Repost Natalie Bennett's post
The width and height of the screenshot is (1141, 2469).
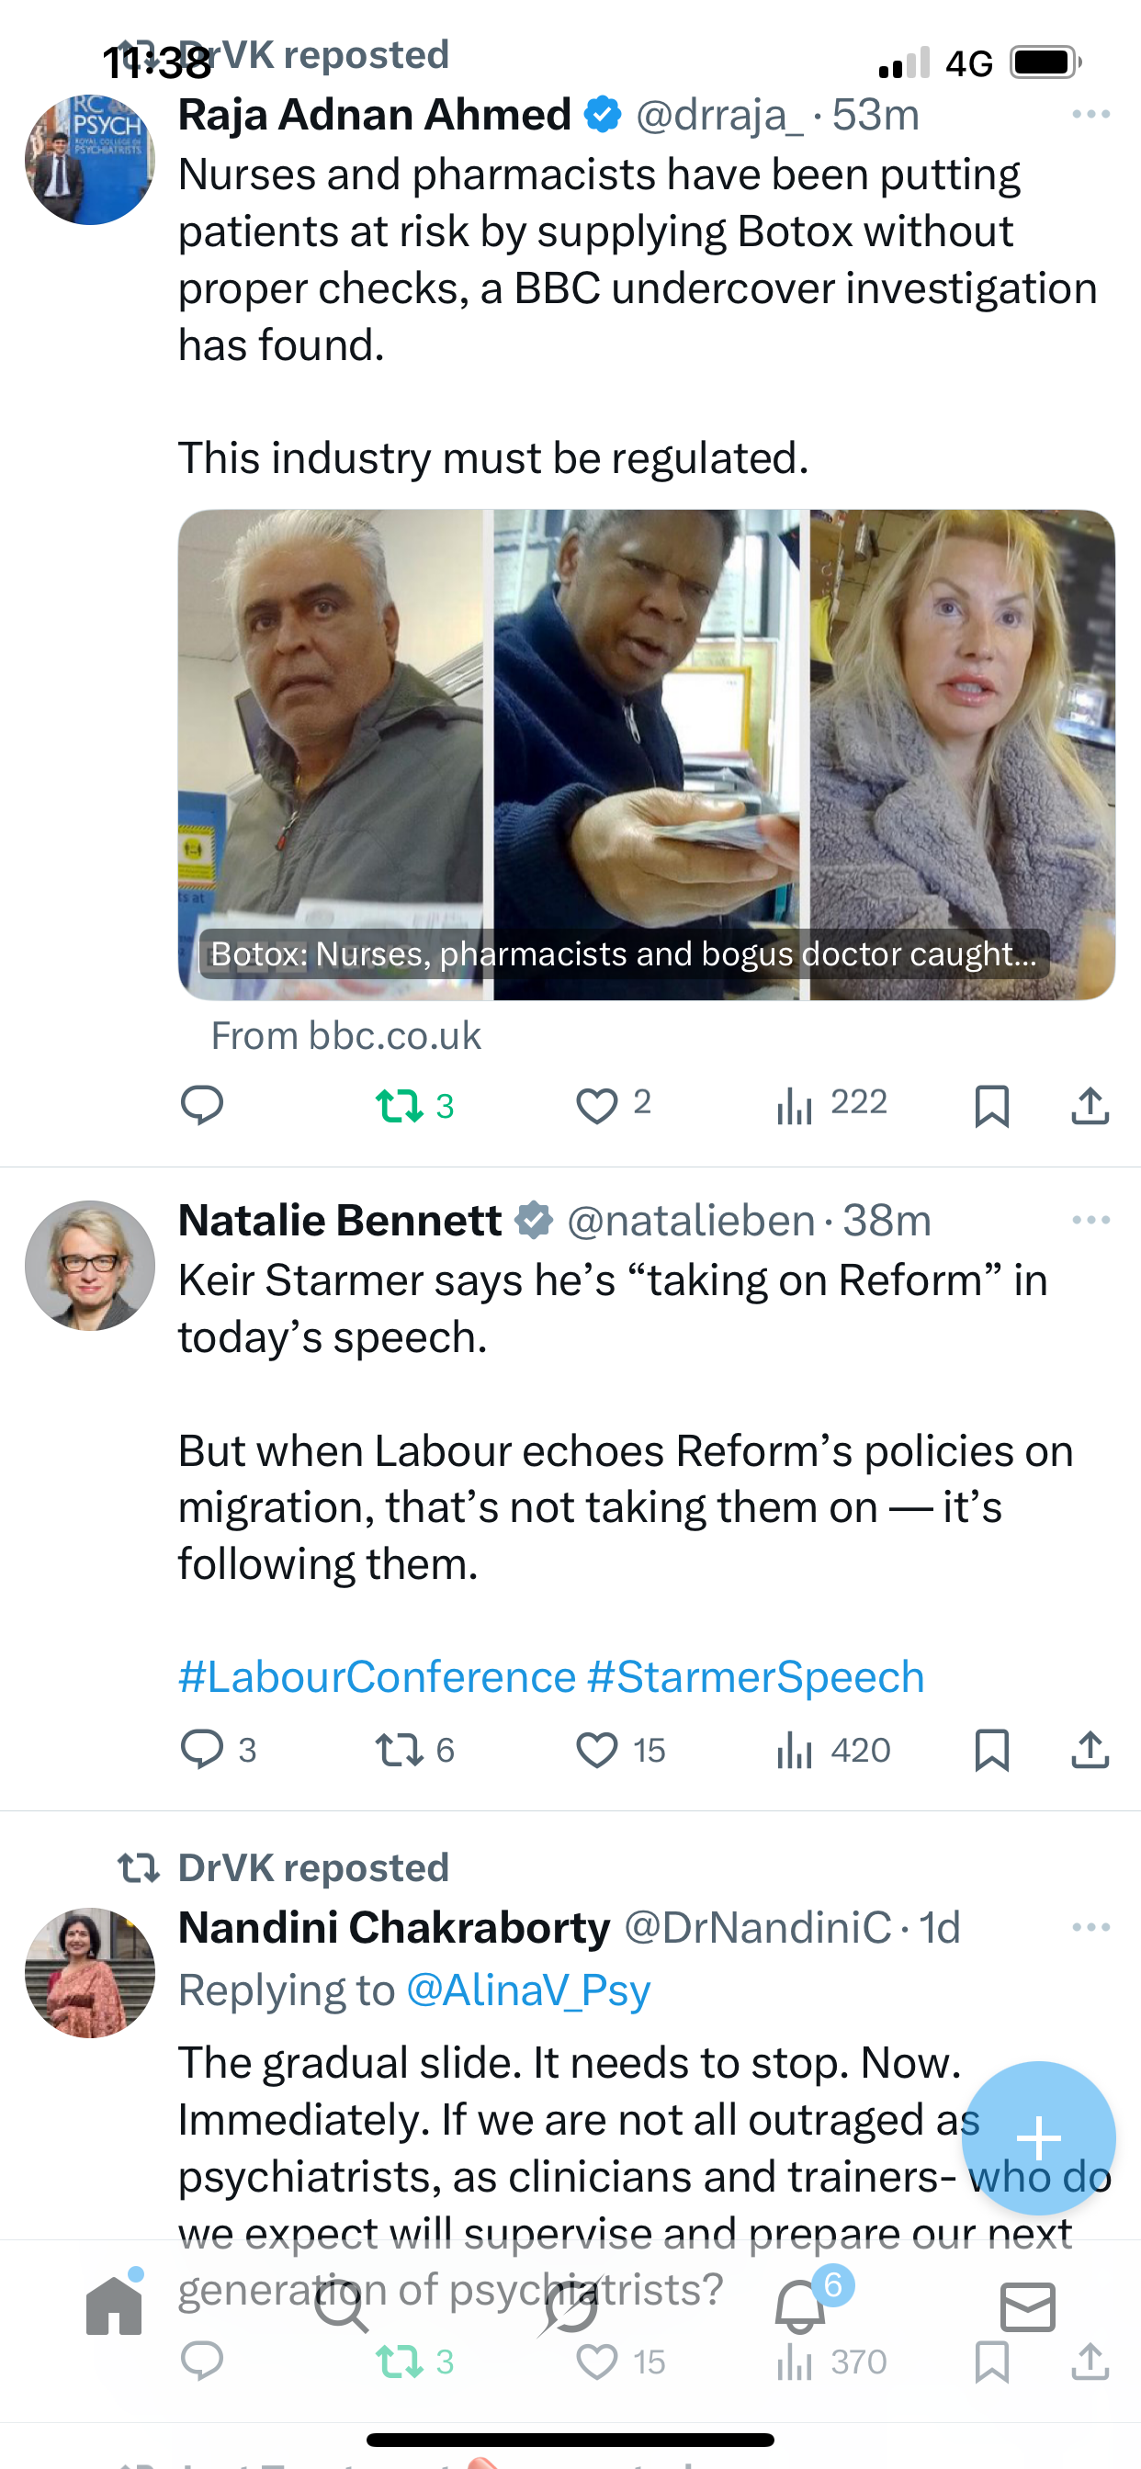(401, 1749)
